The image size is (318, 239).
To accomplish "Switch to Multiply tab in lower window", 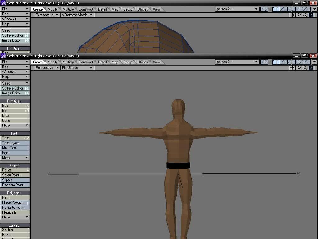I will 68,62.
